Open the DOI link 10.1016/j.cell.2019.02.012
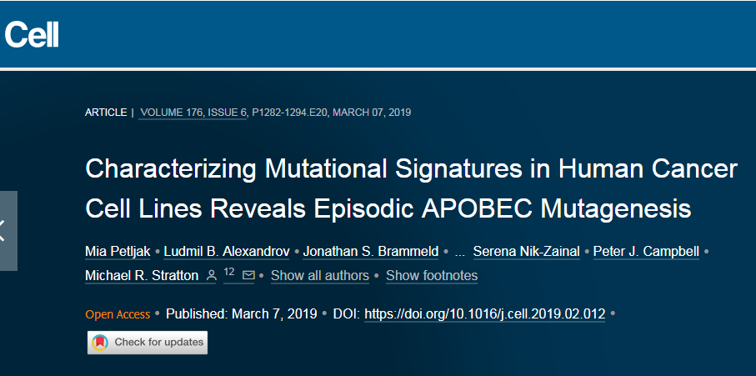This screenshot has width=756, height=376. pos(484,314)
